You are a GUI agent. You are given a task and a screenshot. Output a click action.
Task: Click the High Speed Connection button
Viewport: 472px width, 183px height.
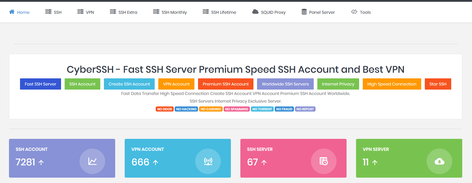(392, 84)
